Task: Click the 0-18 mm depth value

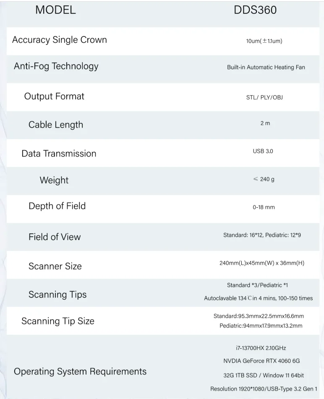Action: [264, 207]
